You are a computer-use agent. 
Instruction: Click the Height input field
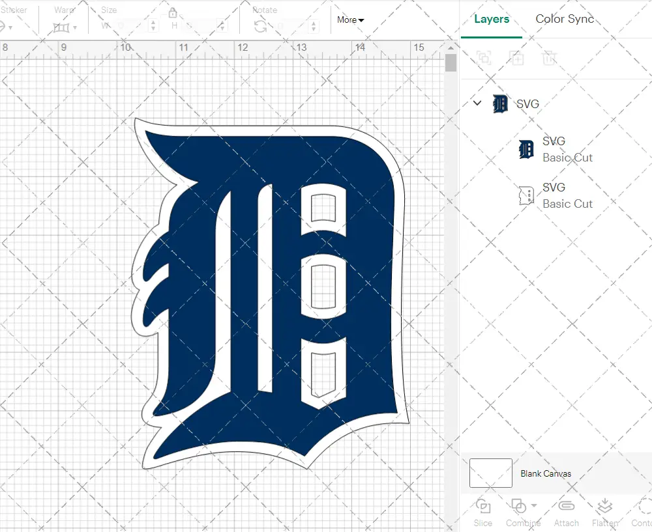point(201,26)
